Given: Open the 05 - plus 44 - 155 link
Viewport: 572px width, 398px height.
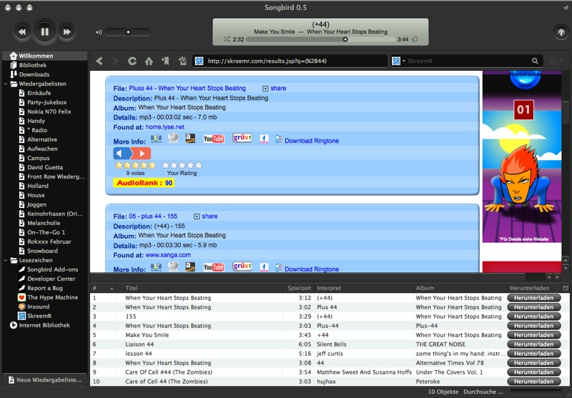Looking at the screenshot, I should (x=153, y=216).
